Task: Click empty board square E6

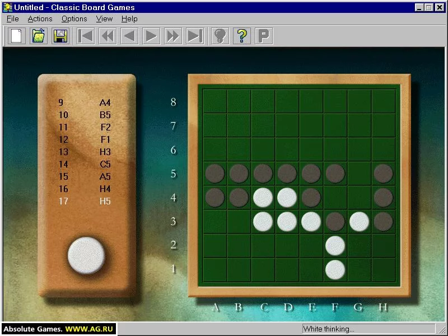Action: pyautogui.click(x=311, y=150)
